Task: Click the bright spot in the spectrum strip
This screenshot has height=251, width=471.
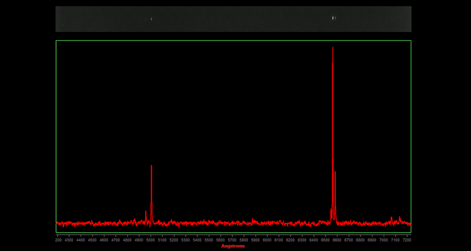Action: point(334,18)
